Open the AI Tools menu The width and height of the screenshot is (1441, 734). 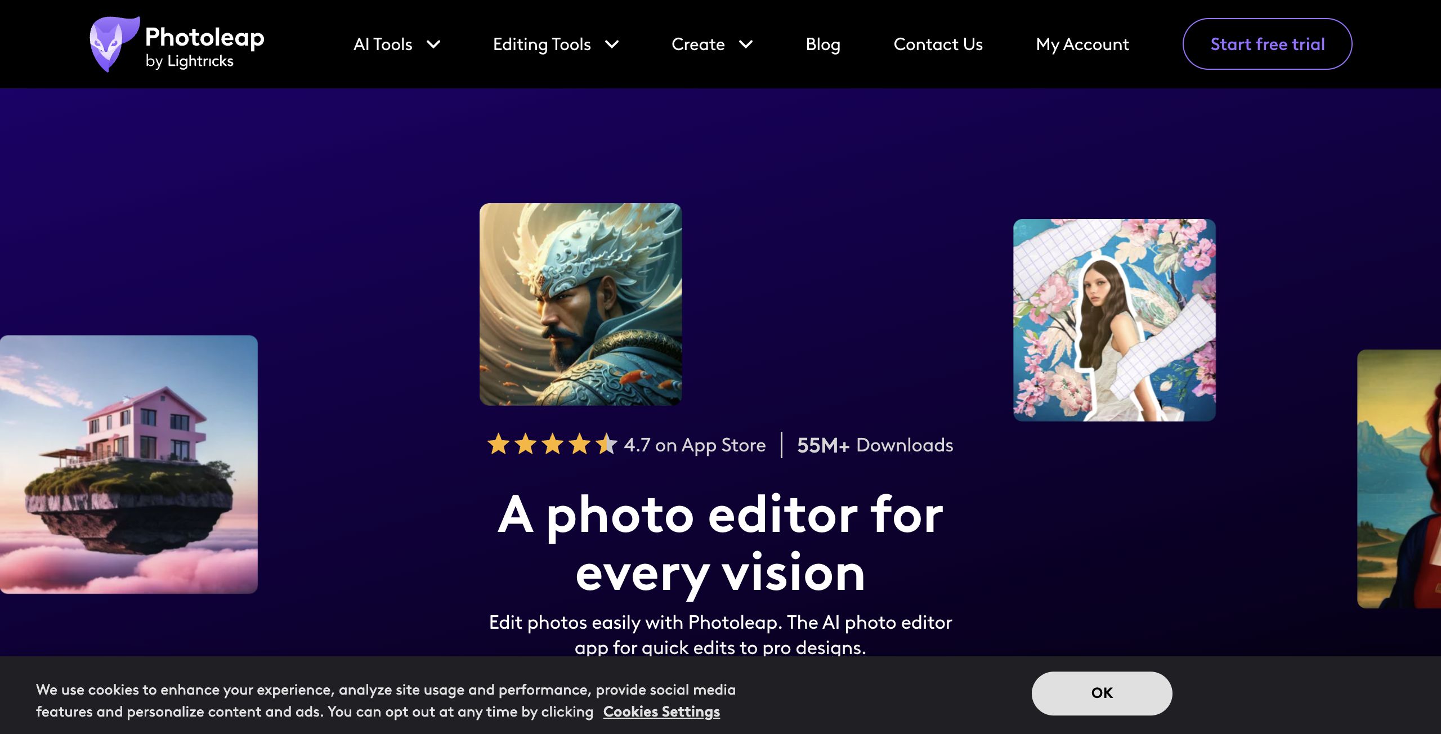pyautogui.click(x=383, y=44)
